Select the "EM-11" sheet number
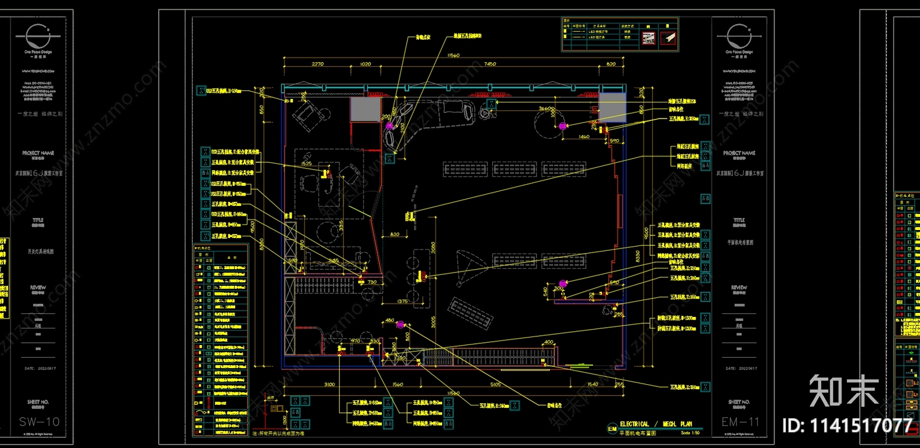This screenshot has width=920, height=448. click(741, 422)
